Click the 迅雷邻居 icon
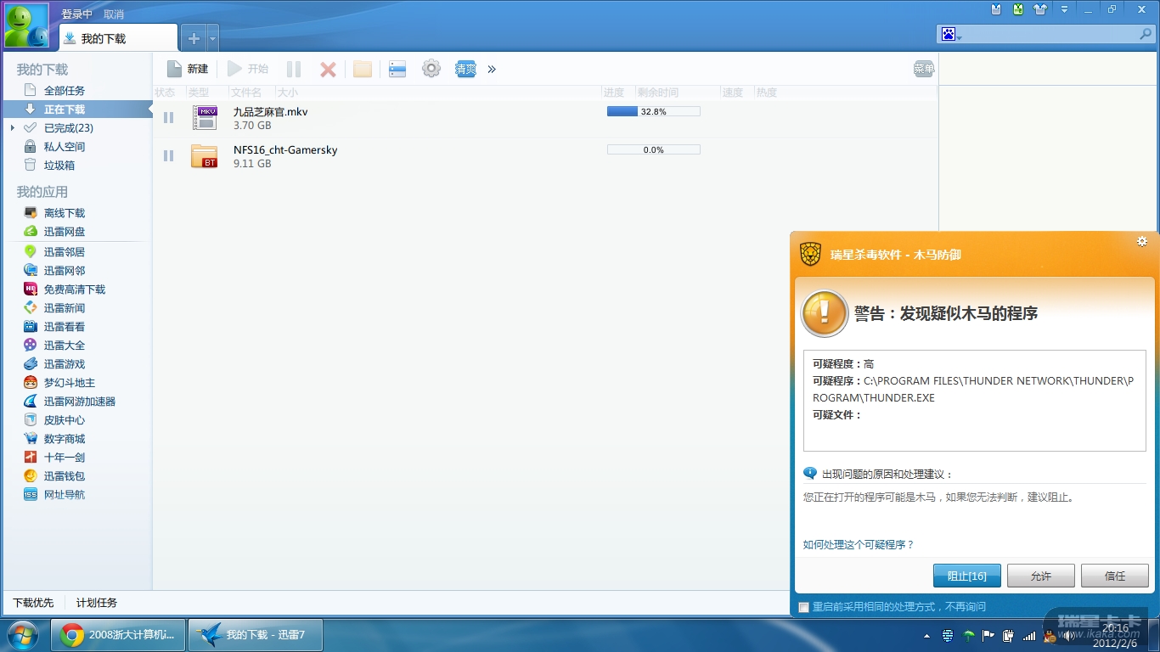 [x=31, y=252]
